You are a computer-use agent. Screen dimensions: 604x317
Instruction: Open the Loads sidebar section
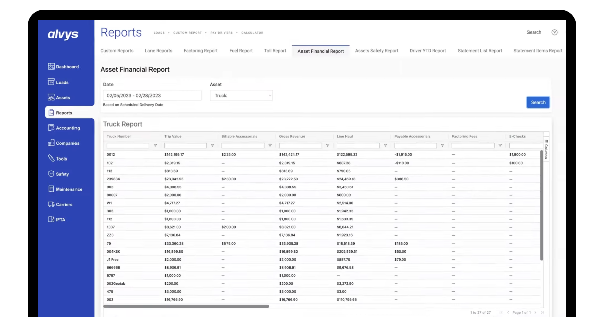pos(58,82)
